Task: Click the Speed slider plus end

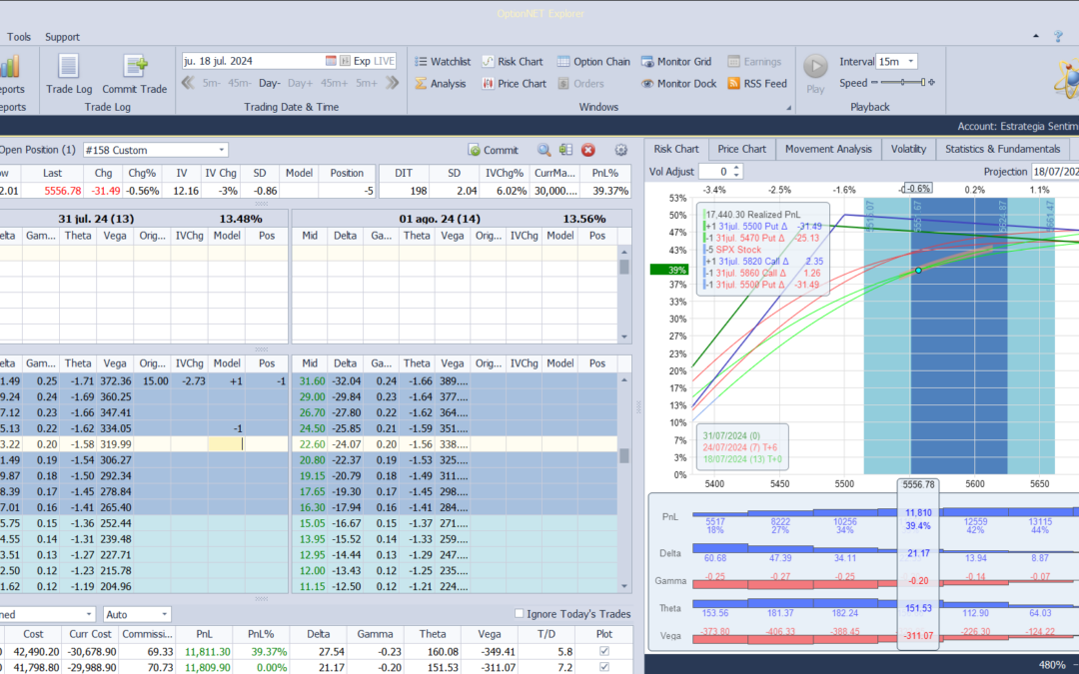Action: pos(932,83)
